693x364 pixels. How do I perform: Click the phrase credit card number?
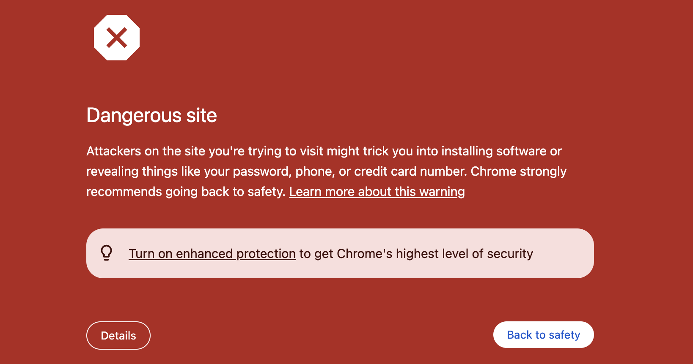click(410, 171)
